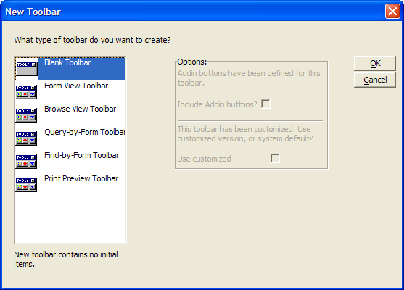This screenshot has width=404, height=290.
Task: Click empty area of toolbar type list
Action: pos(70,217)
